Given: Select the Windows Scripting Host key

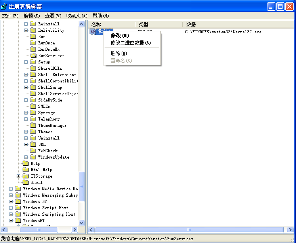Looking at the screenshot, I should tap(49, 214).
